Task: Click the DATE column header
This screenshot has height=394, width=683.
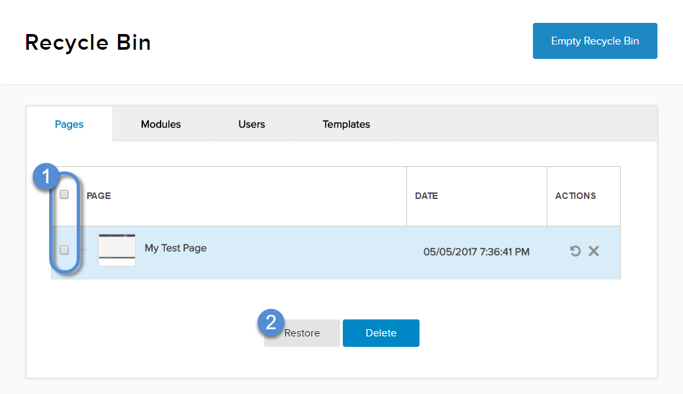Action: 427,196
